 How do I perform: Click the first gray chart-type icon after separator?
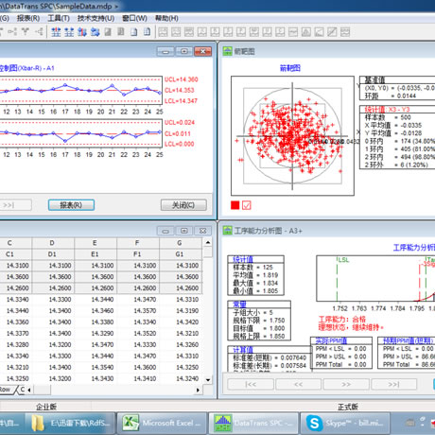[163, 32]
